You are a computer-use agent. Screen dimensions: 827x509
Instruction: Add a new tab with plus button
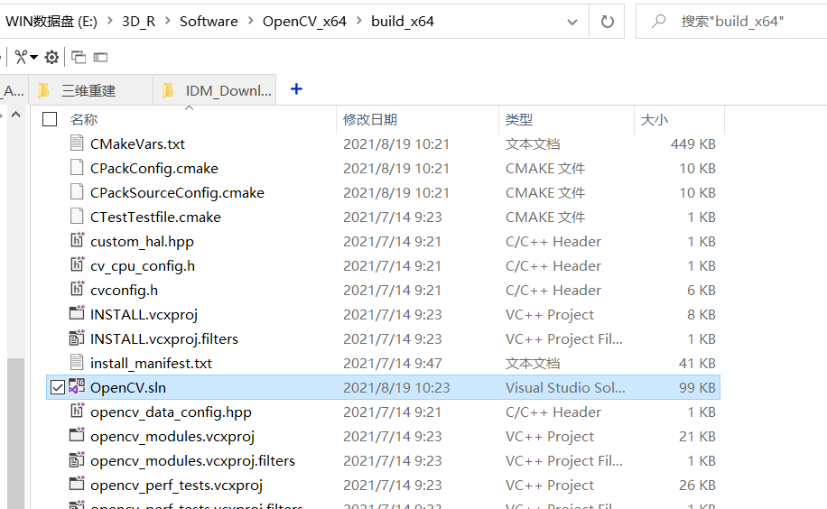pyautogui.click(x=296, y=89)
